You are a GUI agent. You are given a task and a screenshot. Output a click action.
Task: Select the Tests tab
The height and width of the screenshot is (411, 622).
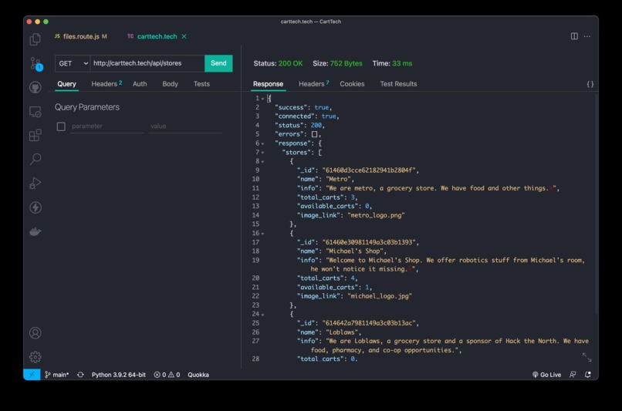pyautogui.click(x=201, y=84)
